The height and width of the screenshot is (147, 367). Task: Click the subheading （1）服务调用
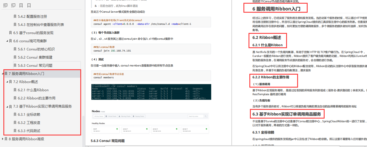[x=261, y=84]
